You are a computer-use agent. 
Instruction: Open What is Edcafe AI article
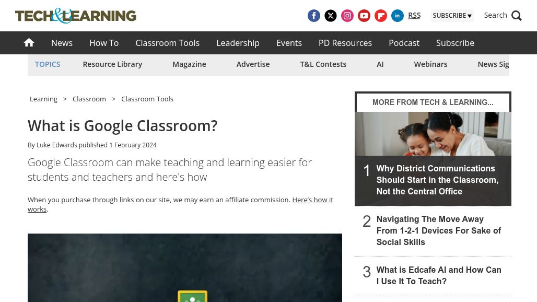[439, 276]
